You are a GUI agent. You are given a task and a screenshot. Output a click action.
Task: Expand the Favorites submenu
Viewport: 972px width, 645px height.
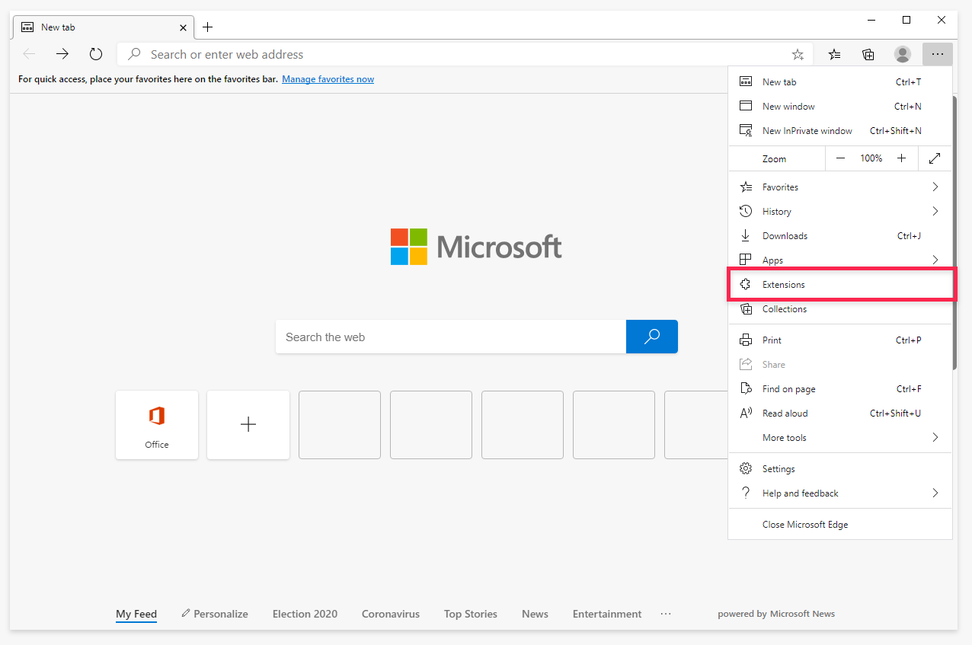click(x=840, y=187)
